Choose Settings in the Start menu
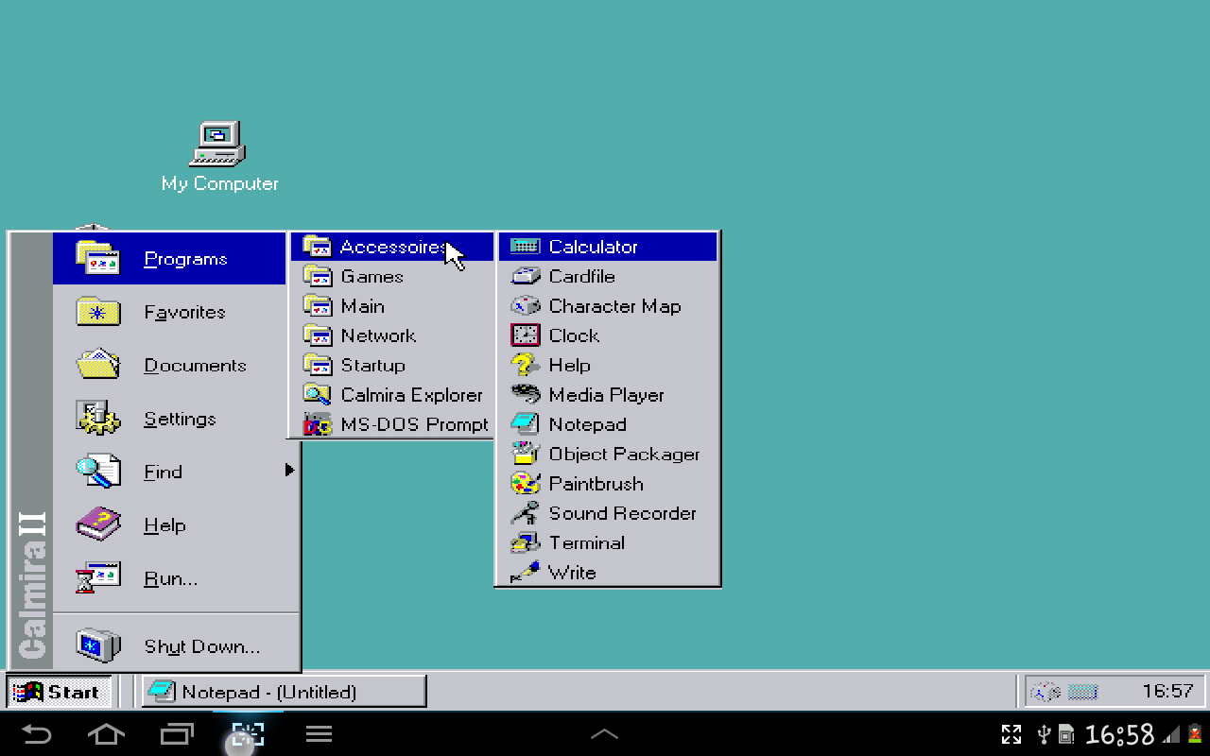 (180, 419)
